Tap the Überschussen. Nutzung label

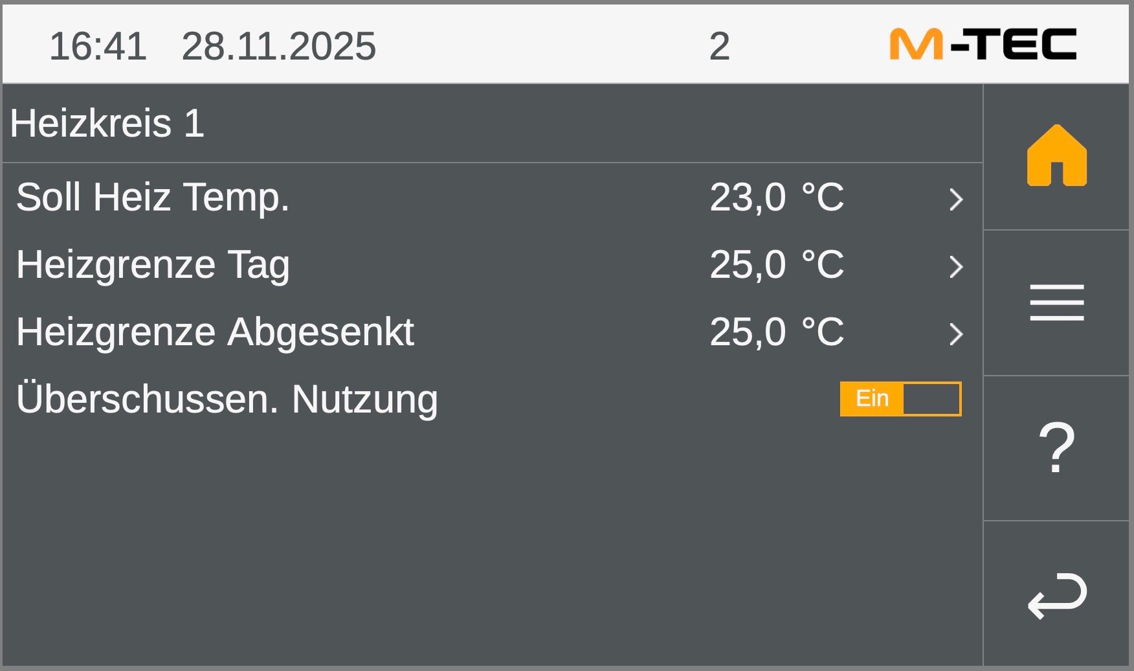(x=227, y=399)
